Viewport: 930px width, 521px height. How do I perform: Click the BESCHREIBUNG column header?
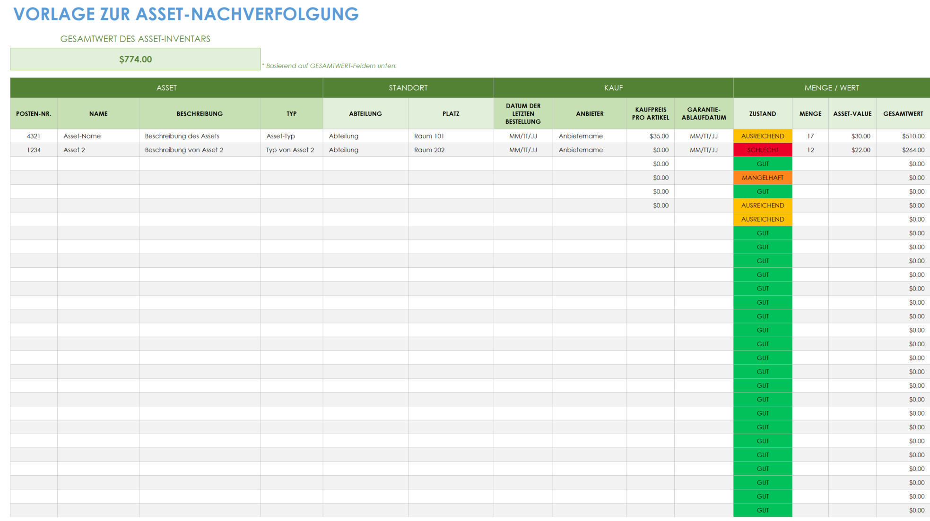pyautogui.click(x=200, y=114)
